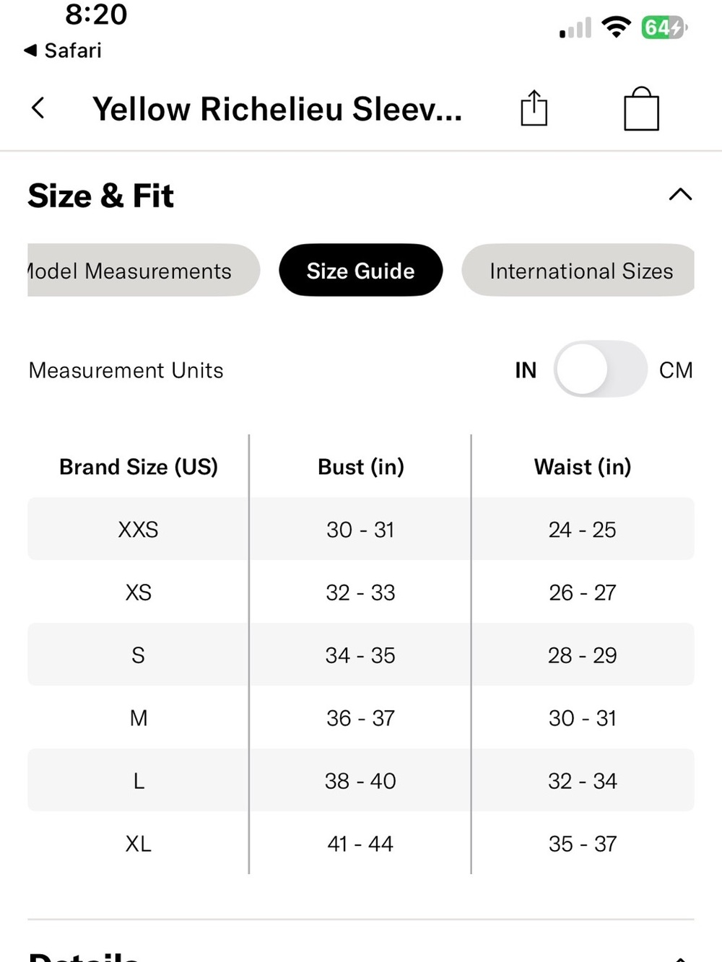The width and height of the screenshot is (722, 962).
Task: Open the share icon
Action: point(534,108)
